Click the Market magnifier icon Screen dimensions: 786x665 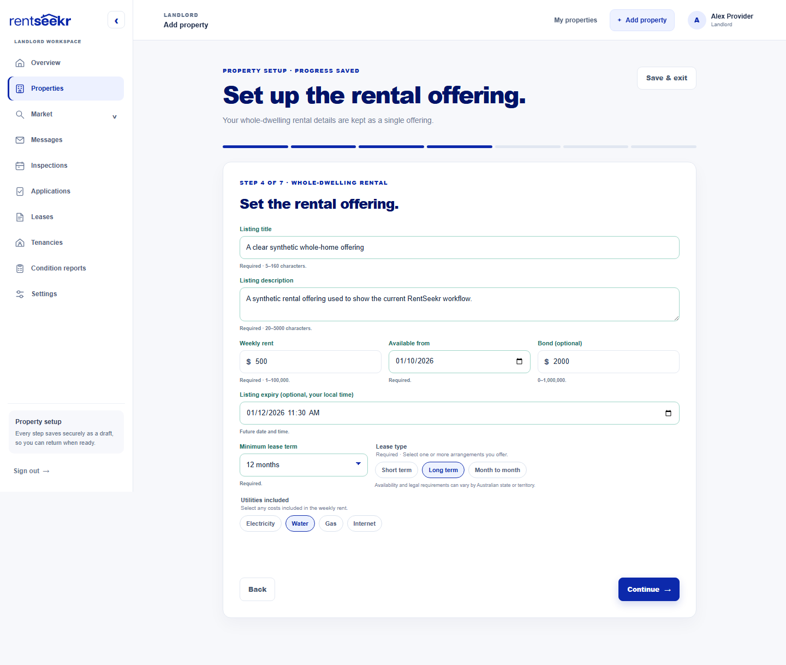20,114
